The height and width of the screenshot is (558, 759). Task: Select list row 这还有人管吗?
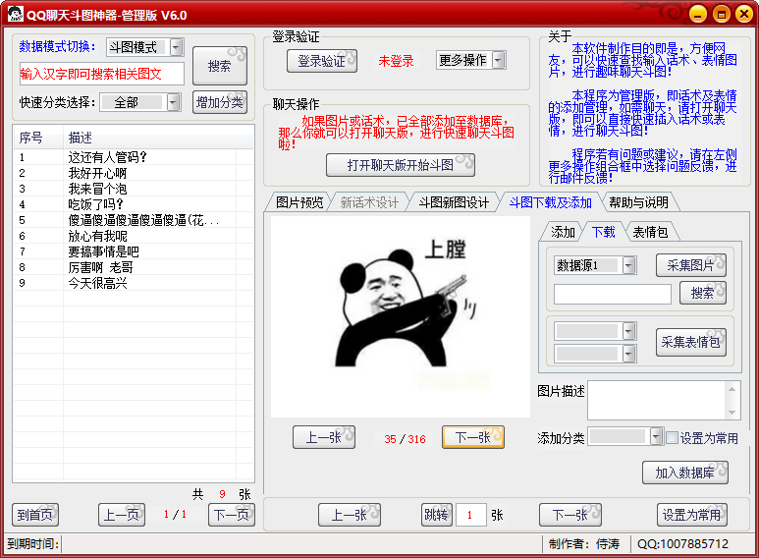click(134, 157)
